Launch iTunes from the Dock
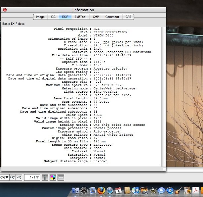 point(136,190)
